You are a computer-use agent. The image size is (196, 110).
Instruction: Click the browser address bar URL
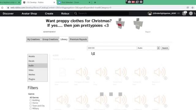click(x=61, y=8)
